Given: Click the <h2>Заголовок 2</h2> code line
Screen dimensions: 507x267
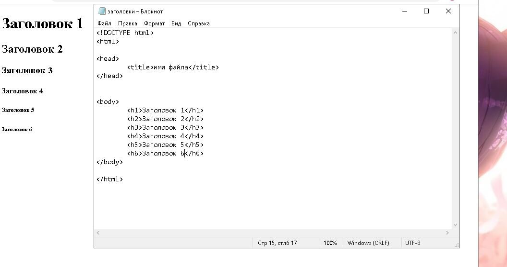Looking at the screenshot, I should point(165,119).
